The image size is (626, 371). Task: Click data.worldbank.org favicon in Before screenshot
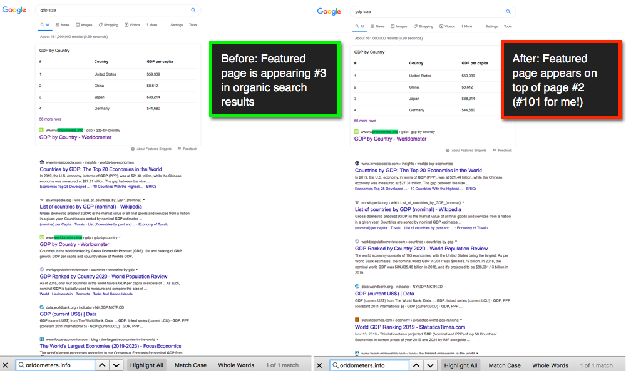coord(42,307)
